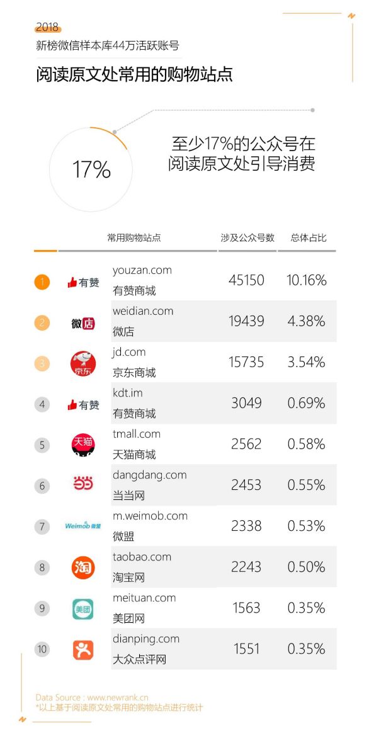This screenshot has height=733, width=369.
Task: Click the Tmall cat logo
Action: (82, 445)
